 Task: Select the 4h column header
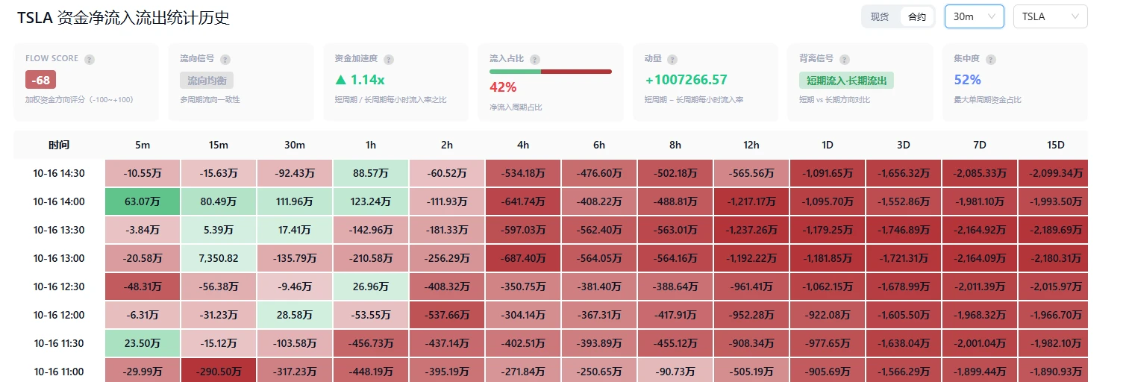pos(523,145)
